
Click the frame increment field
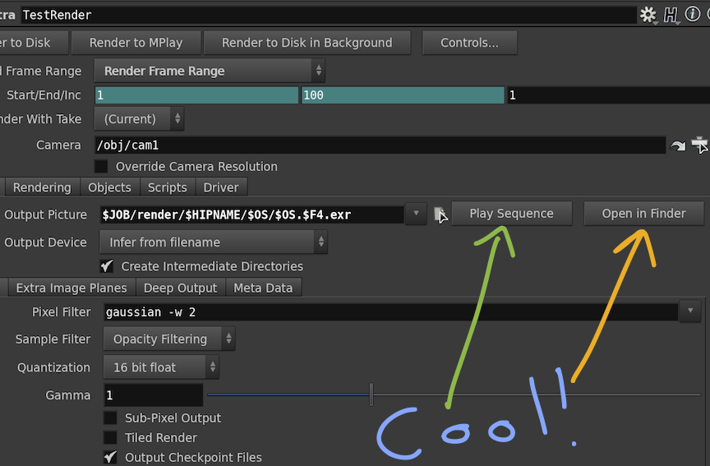coord(608,95)
